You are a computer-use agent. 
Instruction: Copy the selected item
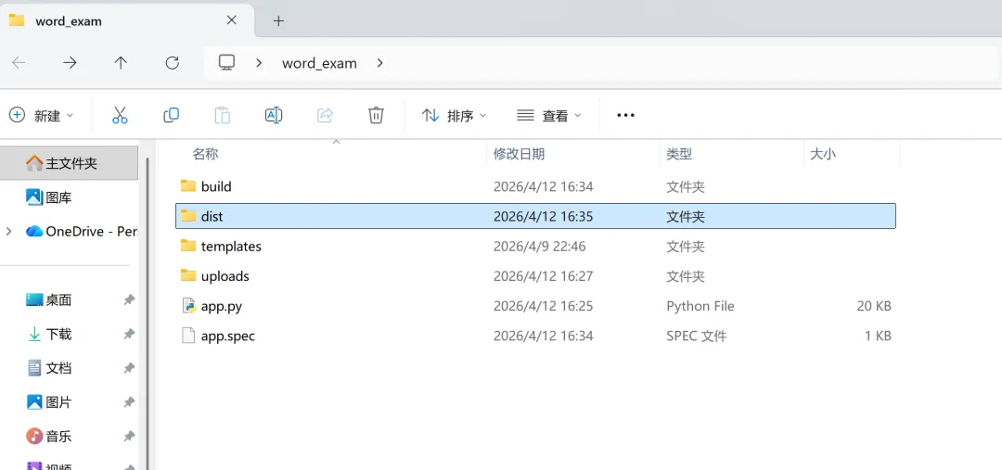(172, 116)
